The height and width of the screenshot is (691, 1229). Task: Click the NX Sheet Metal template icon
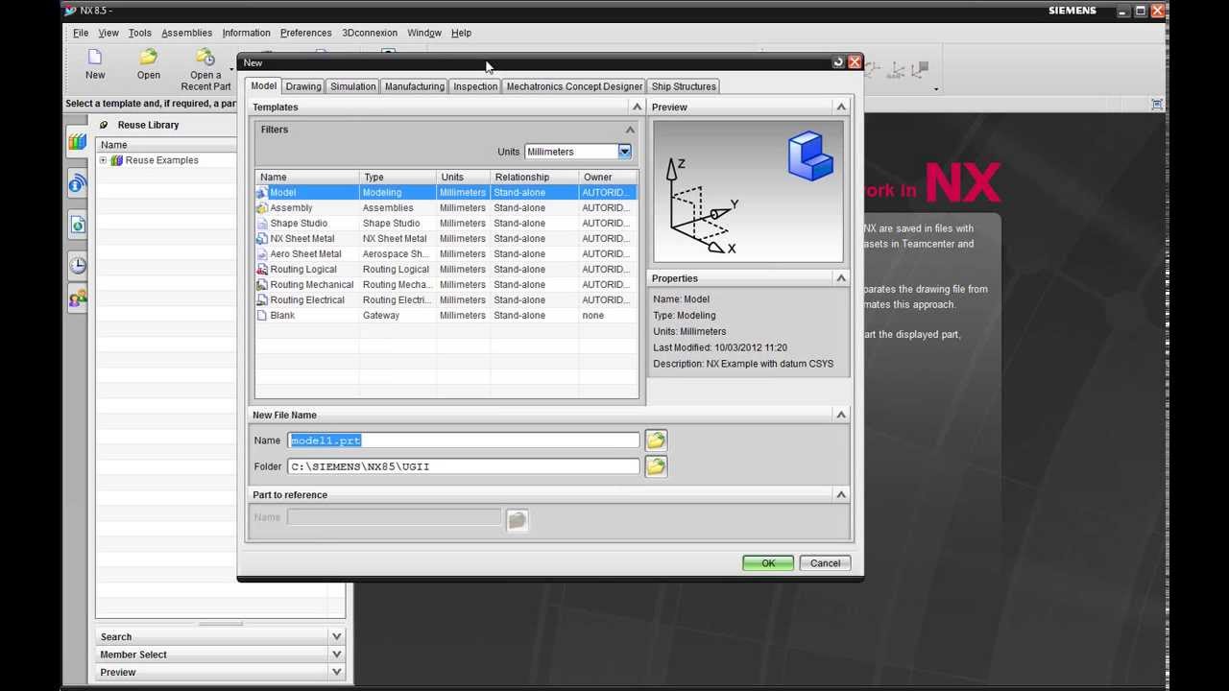pos(262,239)
